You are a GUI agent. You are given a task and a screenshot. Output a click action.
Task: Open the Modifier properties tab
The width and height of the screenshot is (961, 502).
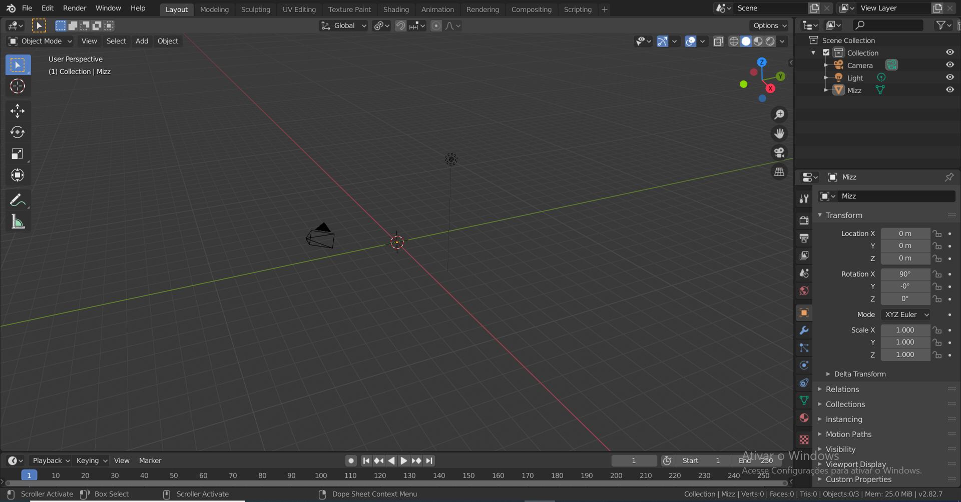pos(803,330)
